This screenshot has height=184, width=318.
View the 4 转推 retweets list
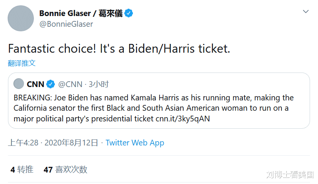[x=22, y=169]
